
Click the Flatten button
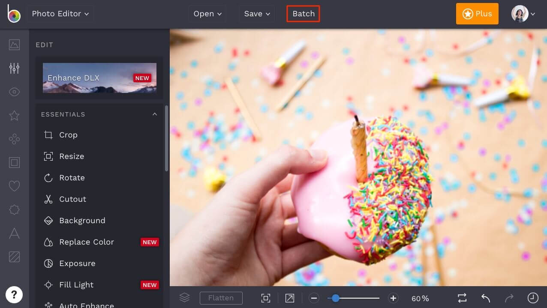point(221,298)
